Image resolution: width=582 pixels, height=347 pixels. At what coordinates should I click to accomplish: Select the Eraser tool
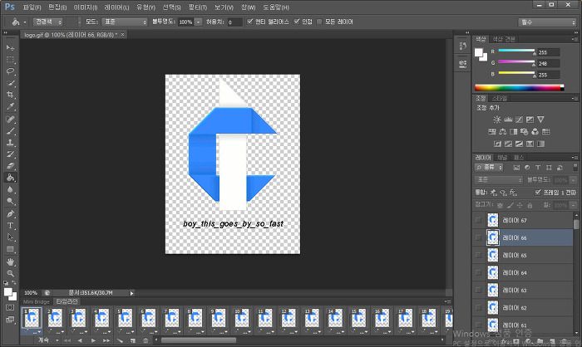[x=10, y=166]
